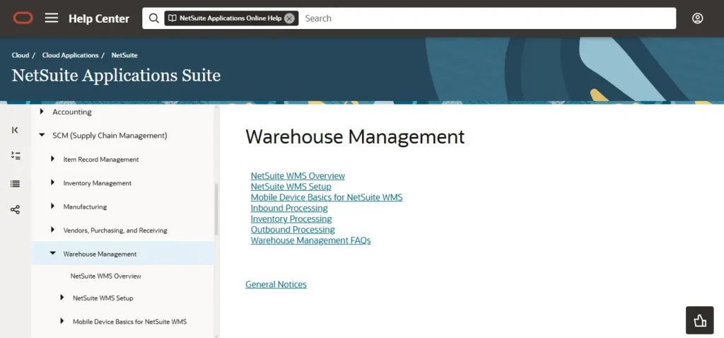
Task: Collapse the sidebar panel
Action: 16,130
